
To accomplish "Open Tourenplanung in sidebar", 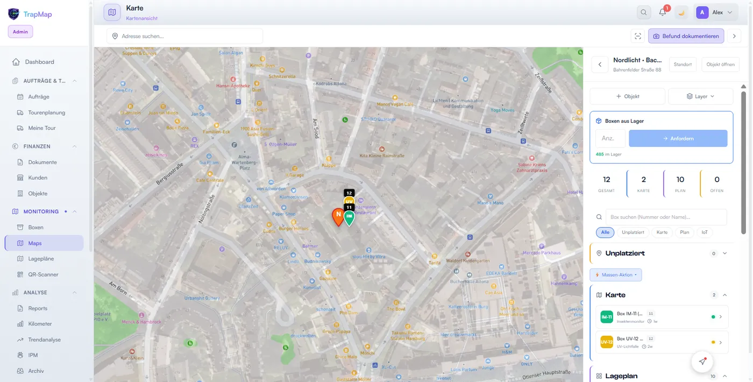I will pyautogui.click(x=47, y=112).
